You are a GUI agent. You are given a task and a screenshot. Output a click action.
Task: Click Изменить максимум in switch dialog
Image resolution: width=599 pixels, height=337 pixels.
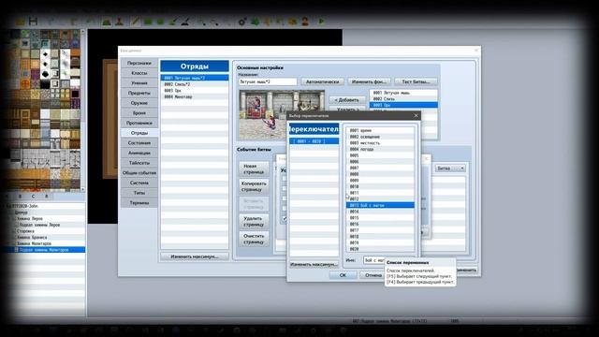coord(314,264)
